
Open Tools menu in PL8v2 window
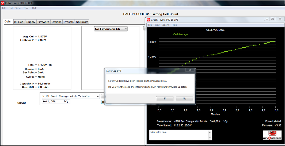click(26, 8)
